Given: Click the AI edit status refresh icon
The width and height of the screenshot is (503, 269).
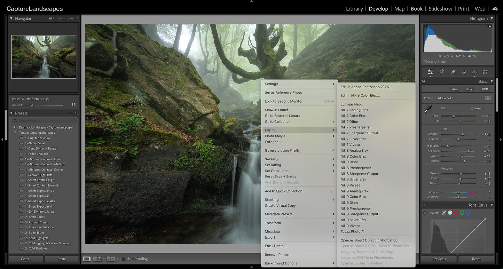Looking at the screenshot, I should [x=485, y=72].
